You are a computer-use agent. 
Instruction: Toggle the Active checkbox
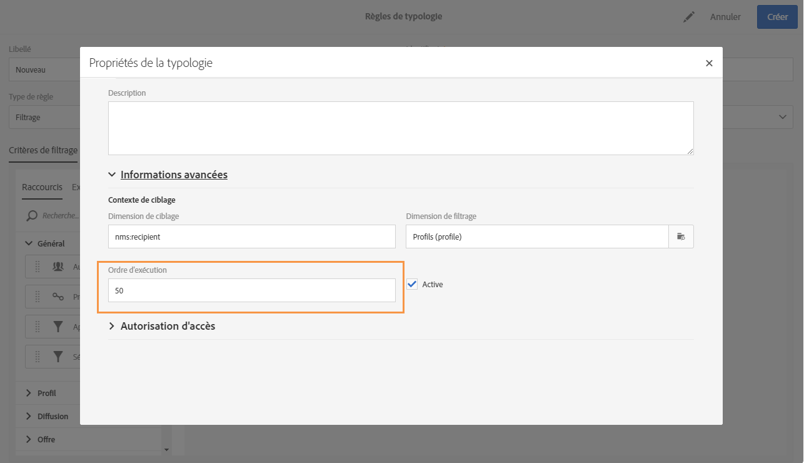click(412, 284)
